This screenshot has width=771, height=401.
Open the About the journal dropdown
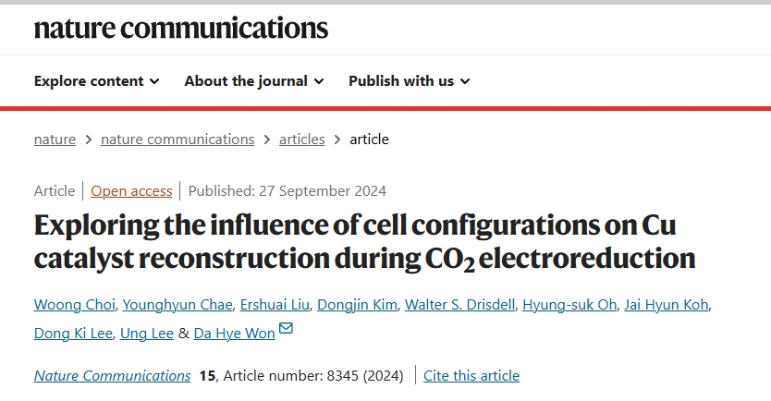254,81
